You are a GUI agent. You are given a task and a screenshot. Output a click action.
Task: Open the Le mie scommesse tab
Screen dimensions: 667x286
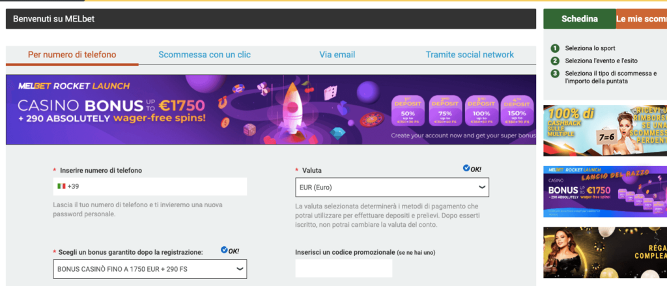(x=642, y=19)
